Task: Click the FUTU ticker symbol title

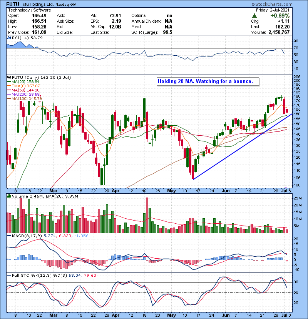Action: tap(13, 4)
